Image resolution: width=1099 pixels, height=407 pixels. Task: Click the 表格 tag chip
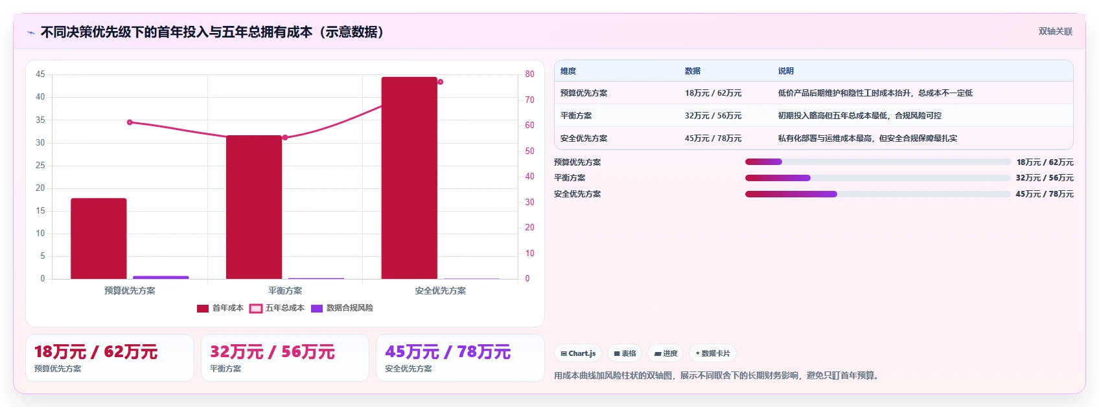625,353
